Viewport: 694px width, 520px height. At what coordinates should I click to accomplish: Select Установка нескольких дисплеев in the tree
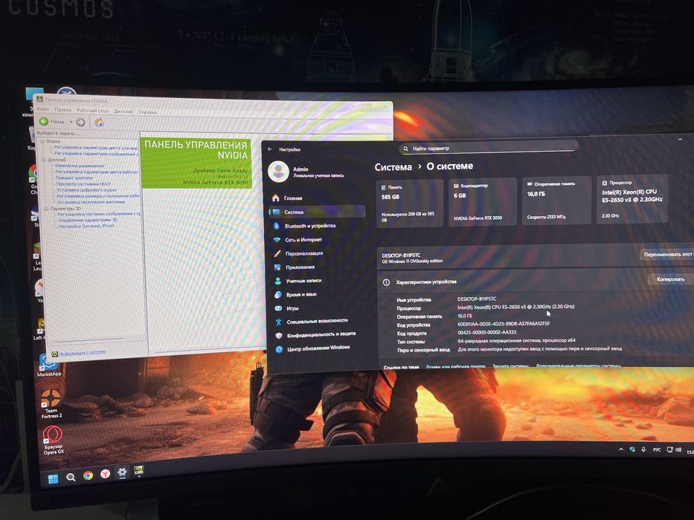coord(91,202)
